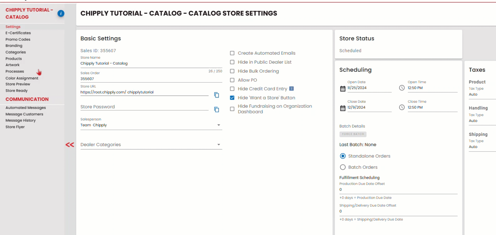This screenshot has height=235, width=496.
Task: Click the Open Time clock icon
Action: click(402, 88)
